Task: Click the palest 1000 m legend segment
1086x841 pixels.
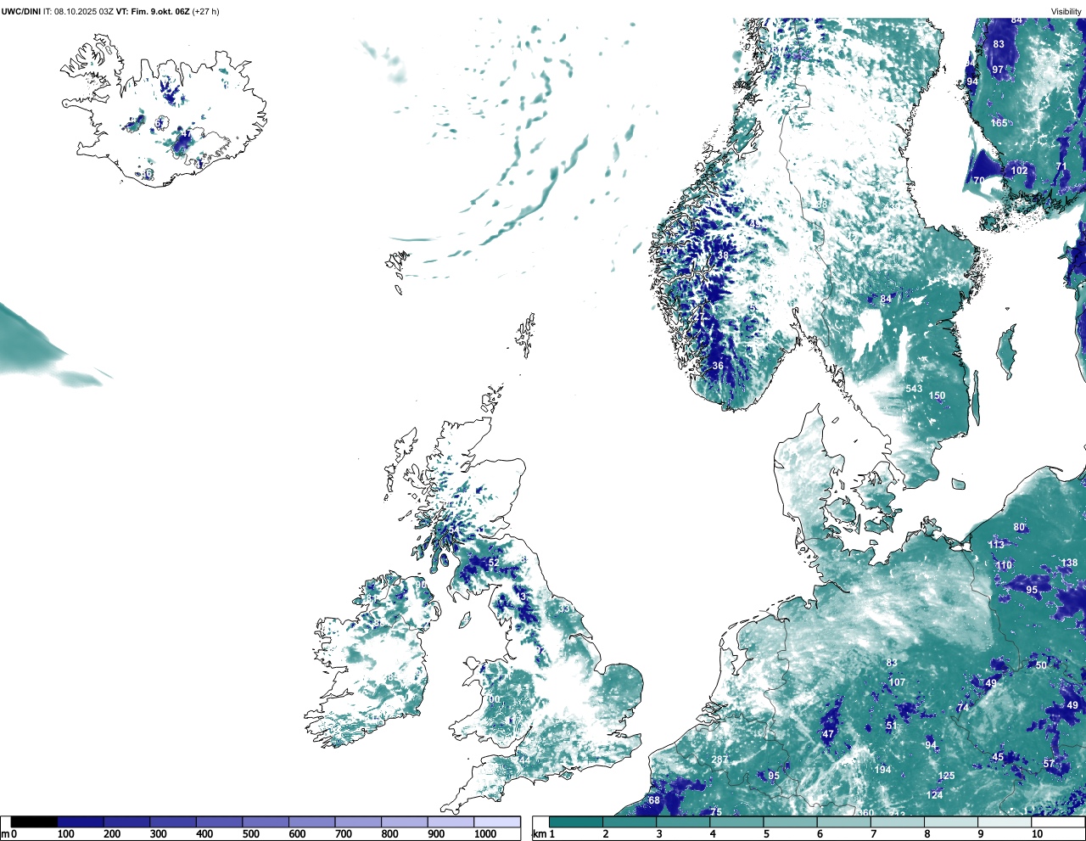Action: 497,821
